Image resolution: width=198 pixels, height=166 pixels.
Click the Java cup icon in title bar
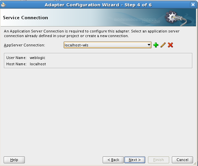click(x=3, y=5)
